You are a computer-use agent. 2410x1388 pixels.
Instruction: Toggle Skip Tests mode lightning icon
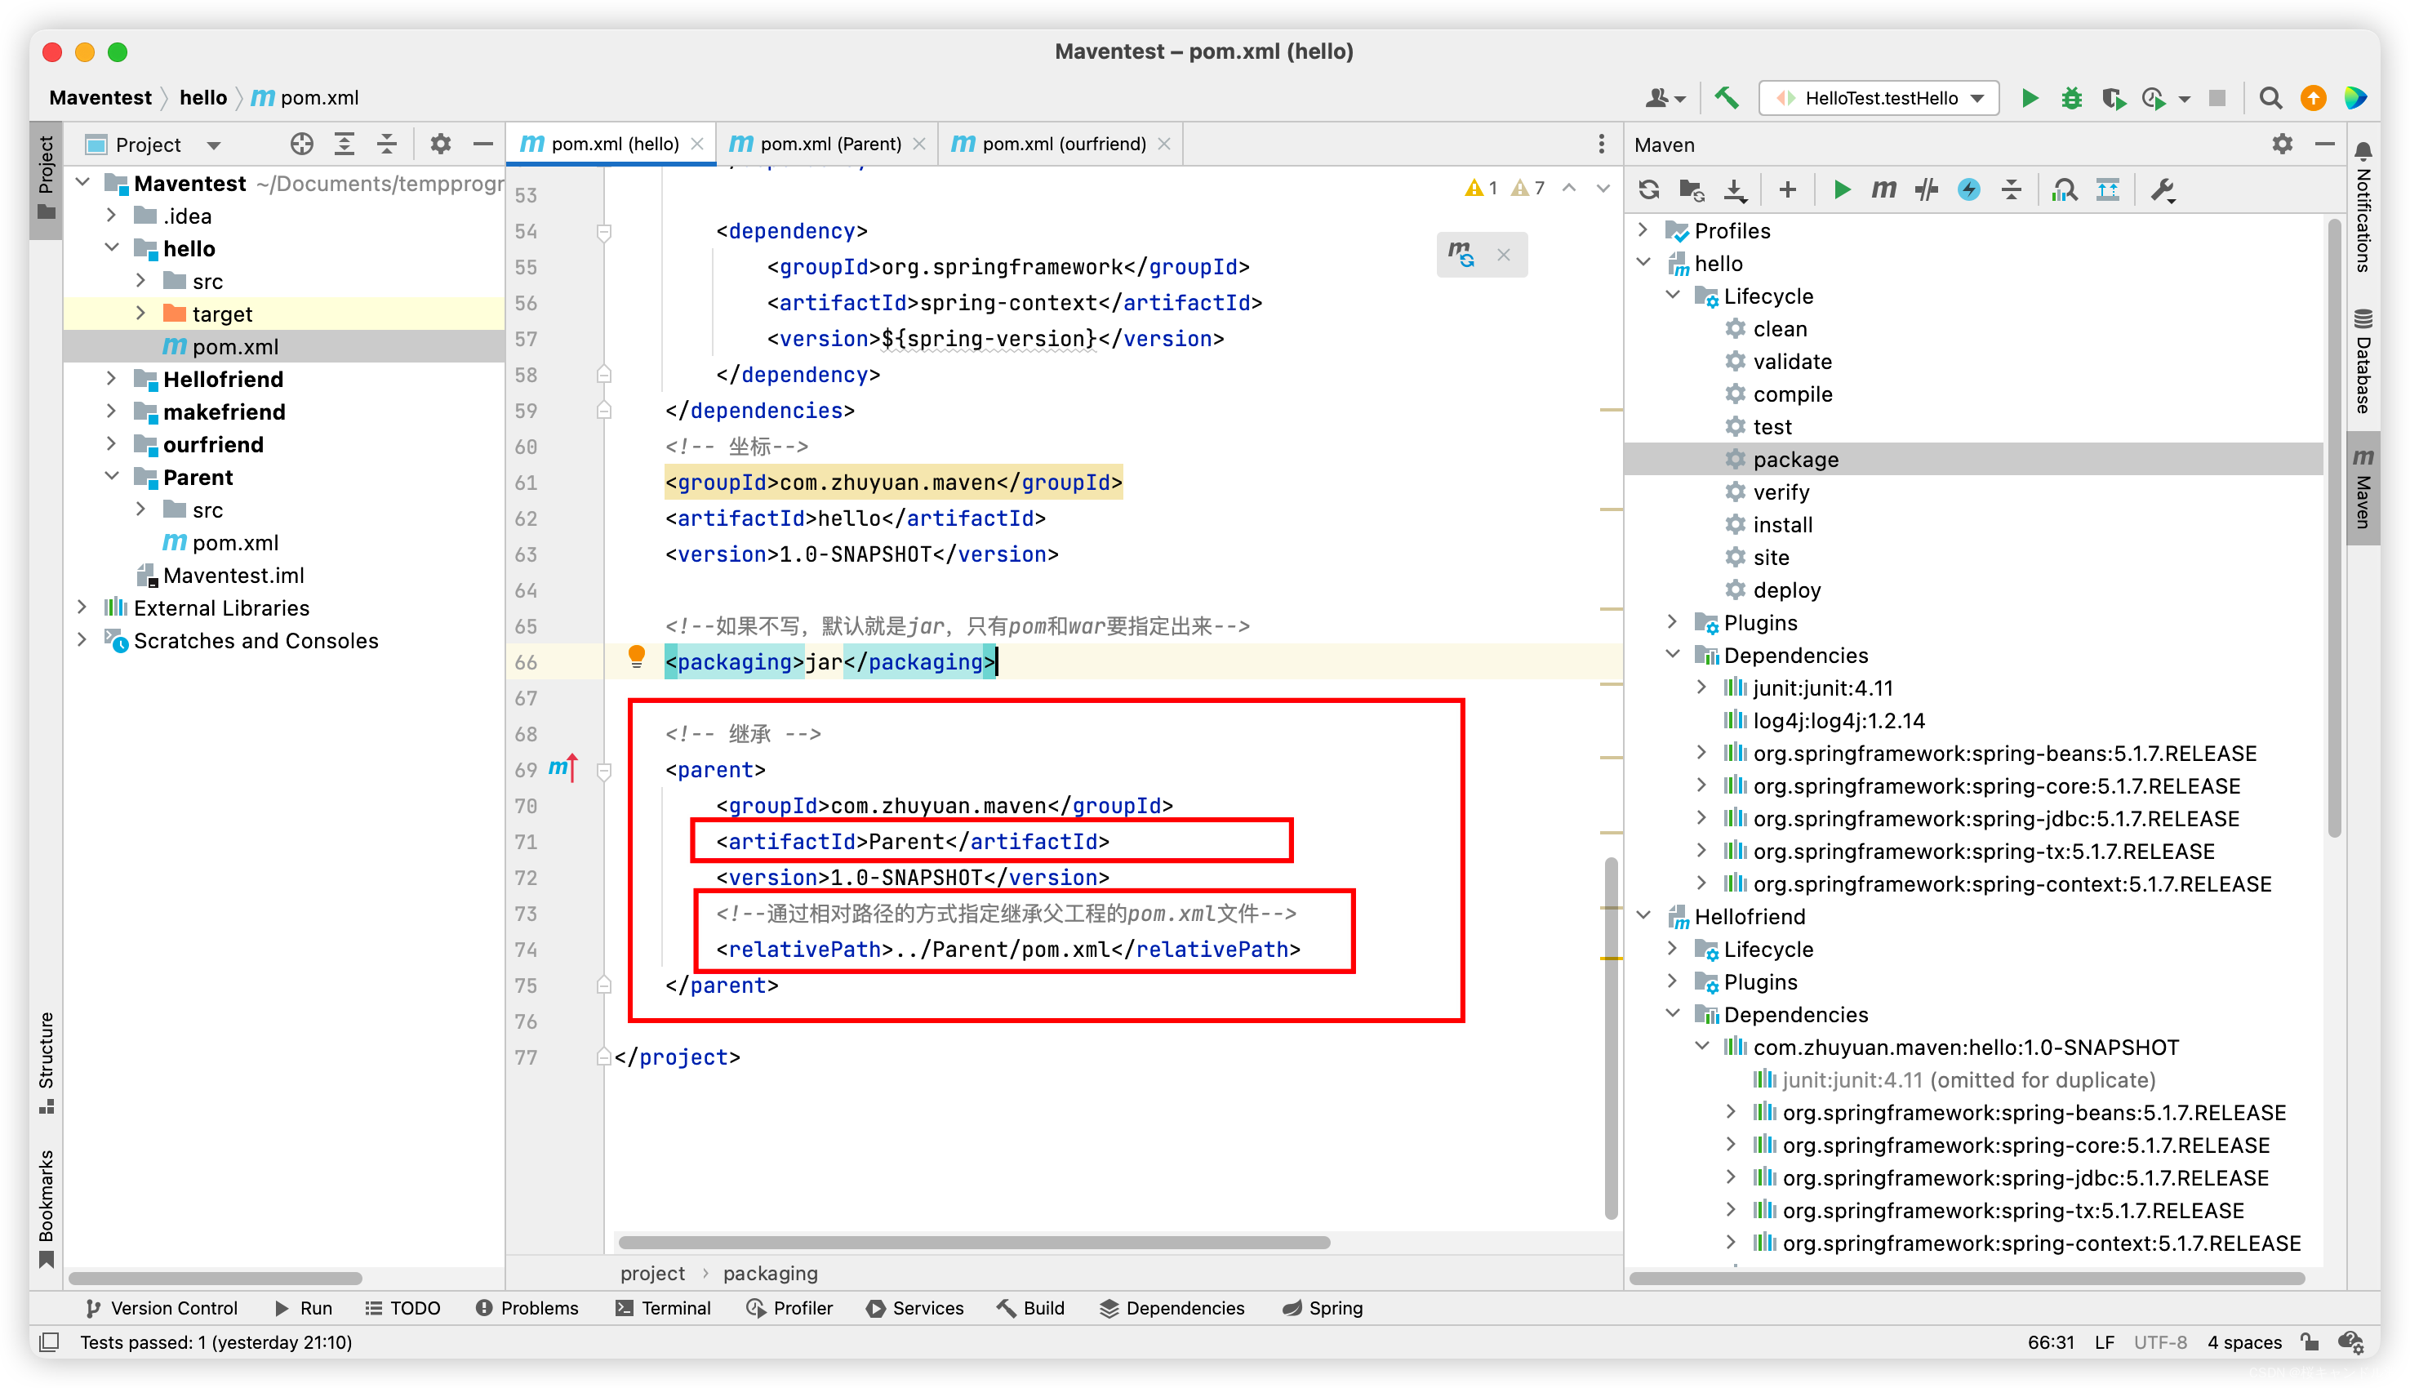coord(1969,189)
